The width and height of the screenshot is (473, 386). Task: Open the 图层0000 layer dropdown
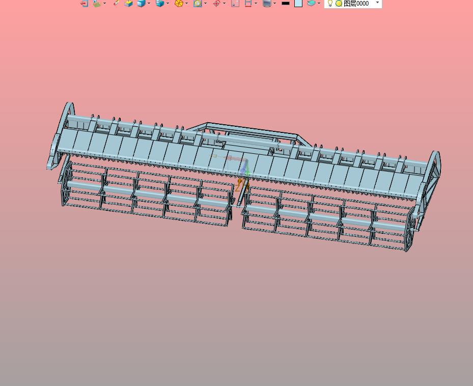377,3
